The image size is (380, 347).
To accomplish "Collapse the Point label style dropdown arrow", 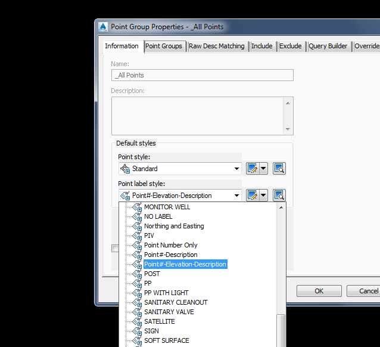I will [236, 196].
